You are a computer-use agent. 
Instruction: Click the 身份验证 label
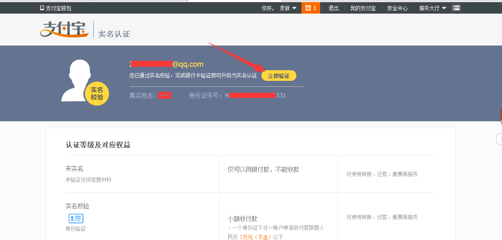(75, 229)
